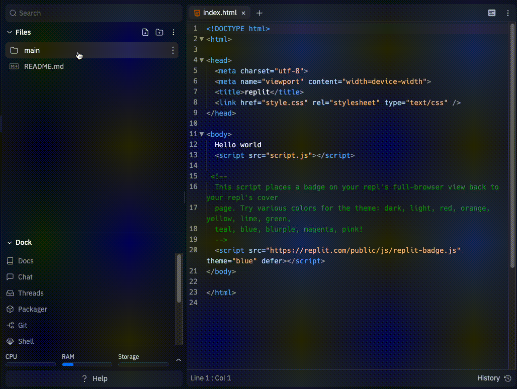Fold the head tag on line 4
517x389 pixels.
(202, 60)
